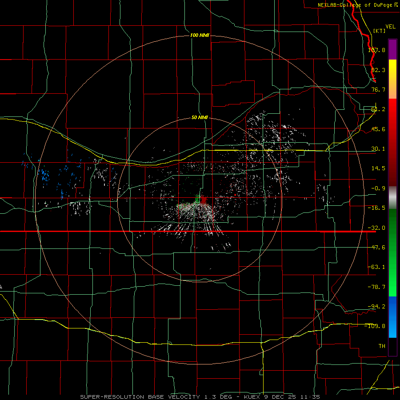This screenshot has width=400, height=400.
Task: Pick the blue segment of the velocity scale
Action: pos(392,317)
